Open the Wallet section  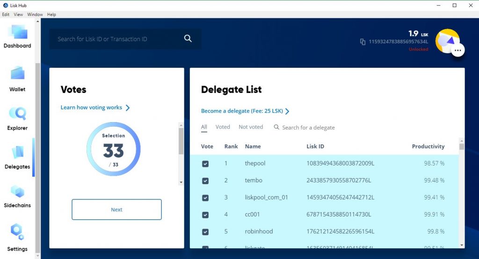17,79
